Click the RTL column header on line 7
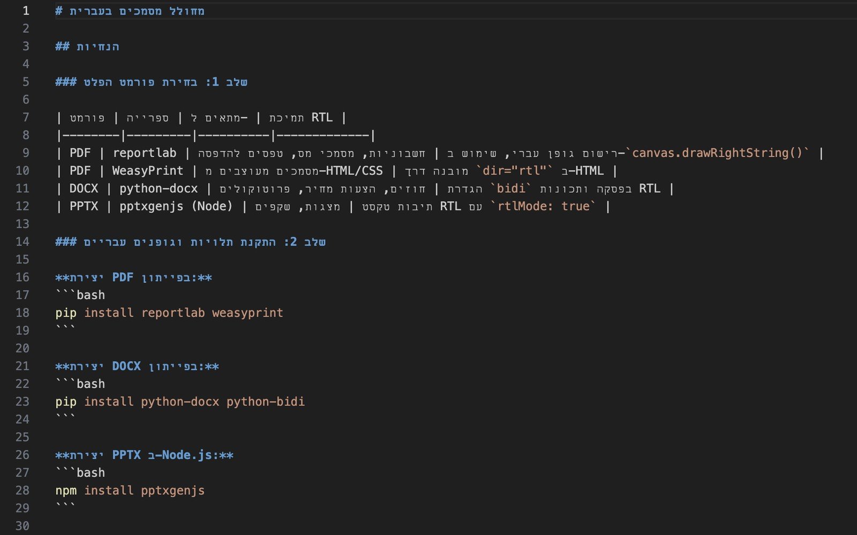857x535 pixels. click(x=322, y=117)
